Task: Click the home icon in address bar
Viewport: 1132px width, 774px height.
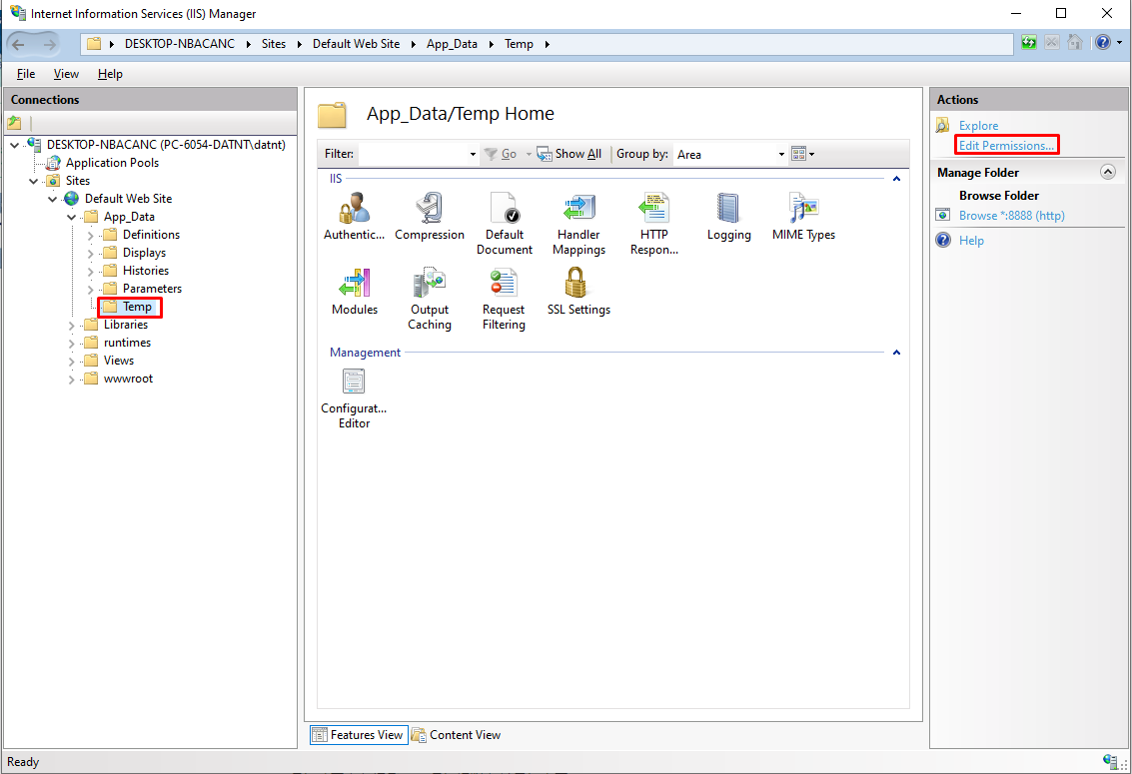Action: pos(1075,43)
